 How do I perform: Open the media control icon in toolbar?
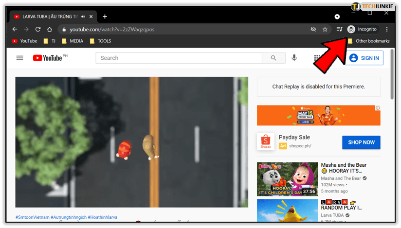[x=340, y=29]
